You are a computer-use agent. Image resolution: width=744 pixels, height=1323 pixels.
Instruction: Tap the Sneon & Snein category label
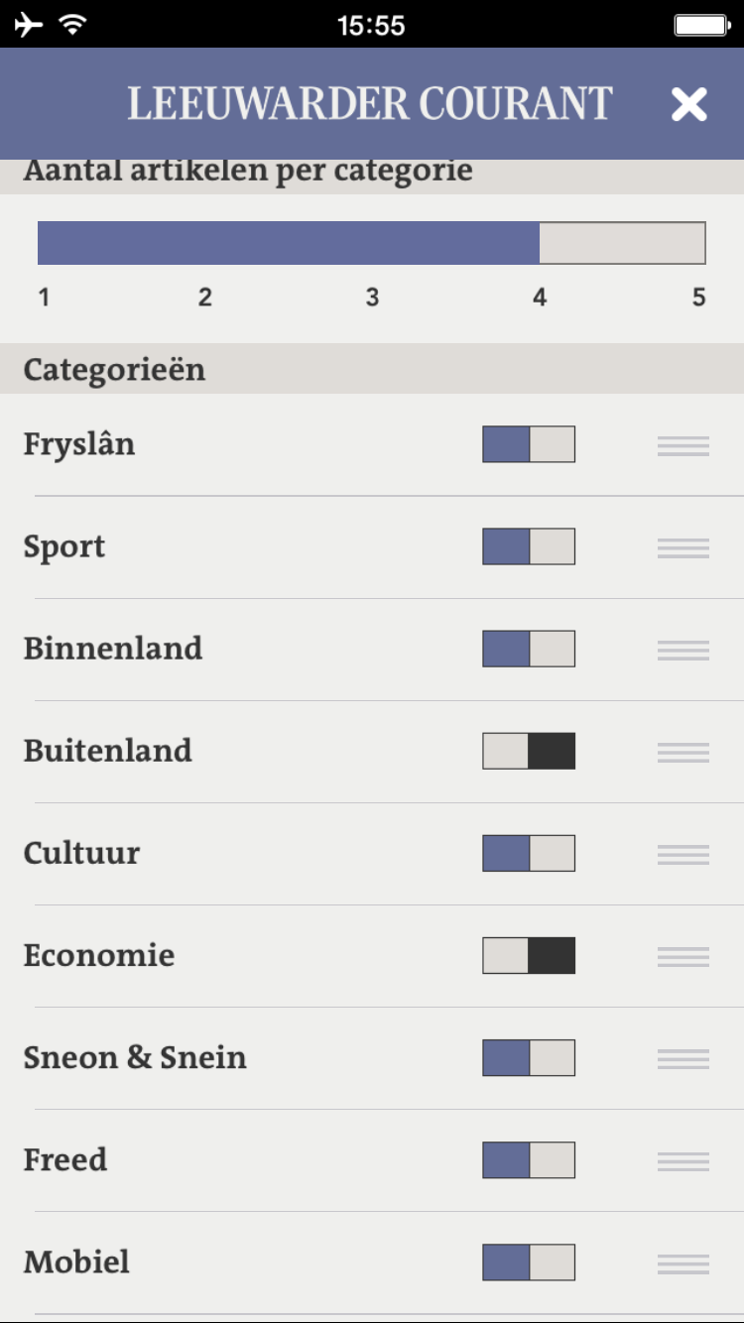[135, 1057]
